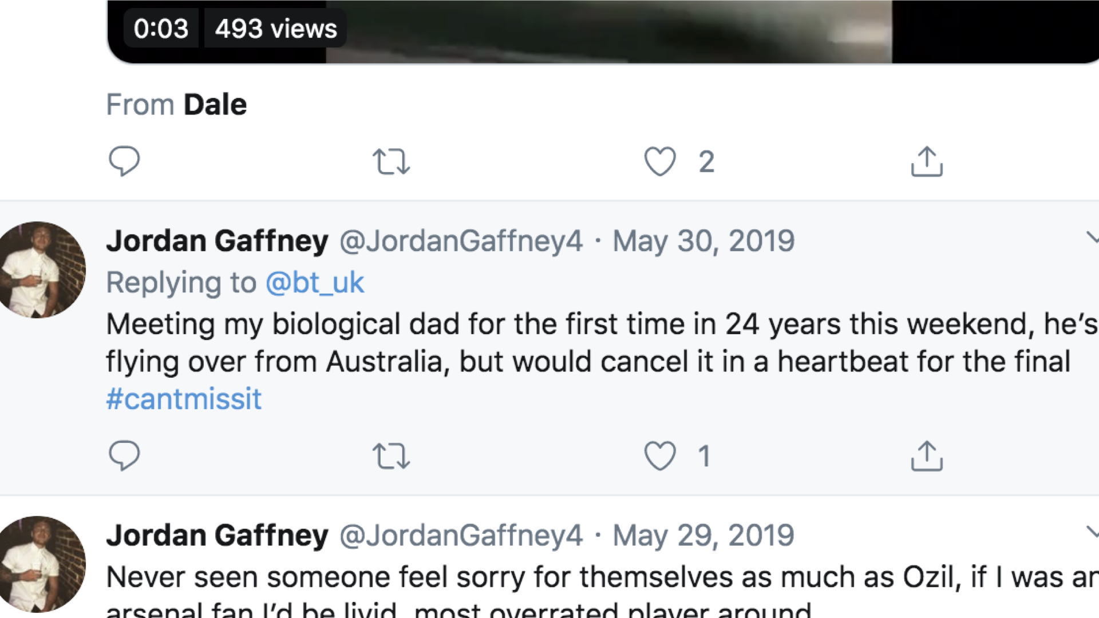Like the tweet with 1 like

tap(660, 457)
